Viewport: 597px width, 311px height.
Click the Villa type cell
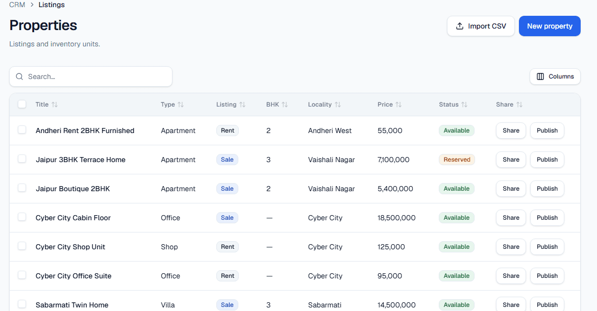168,305
